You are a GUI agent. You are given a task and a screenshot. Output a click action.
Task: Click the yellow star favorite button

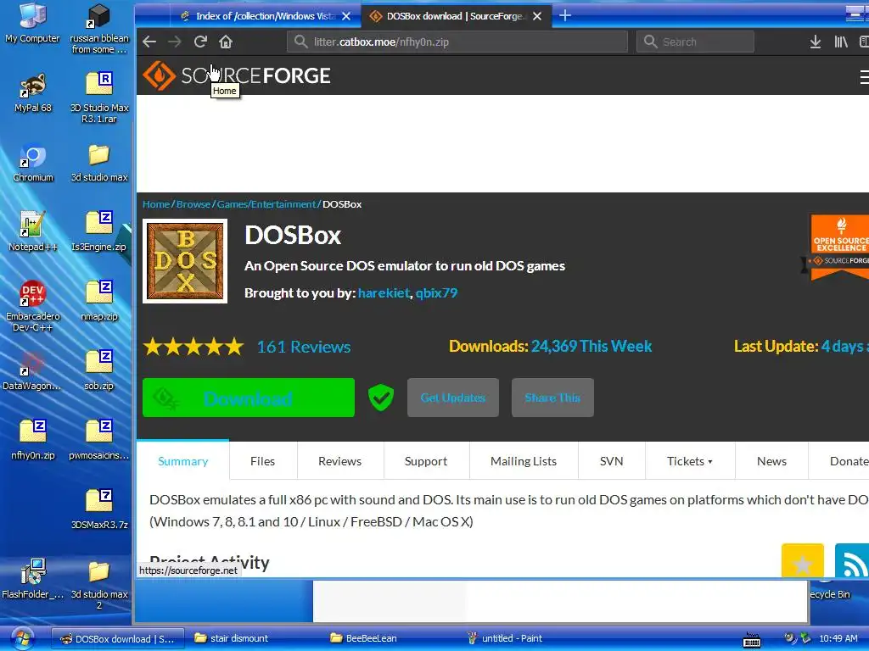tap(803, 560)
